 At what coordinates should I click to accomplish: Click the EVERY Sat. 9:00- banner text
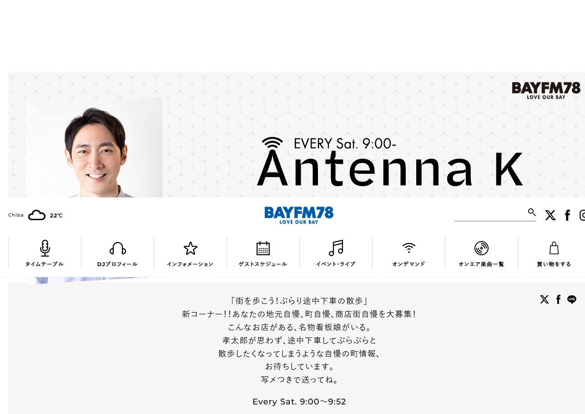(x=345, y=144)
